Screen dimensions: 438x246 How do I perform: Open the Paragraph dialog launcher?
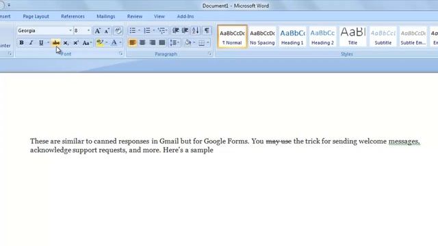209,53
